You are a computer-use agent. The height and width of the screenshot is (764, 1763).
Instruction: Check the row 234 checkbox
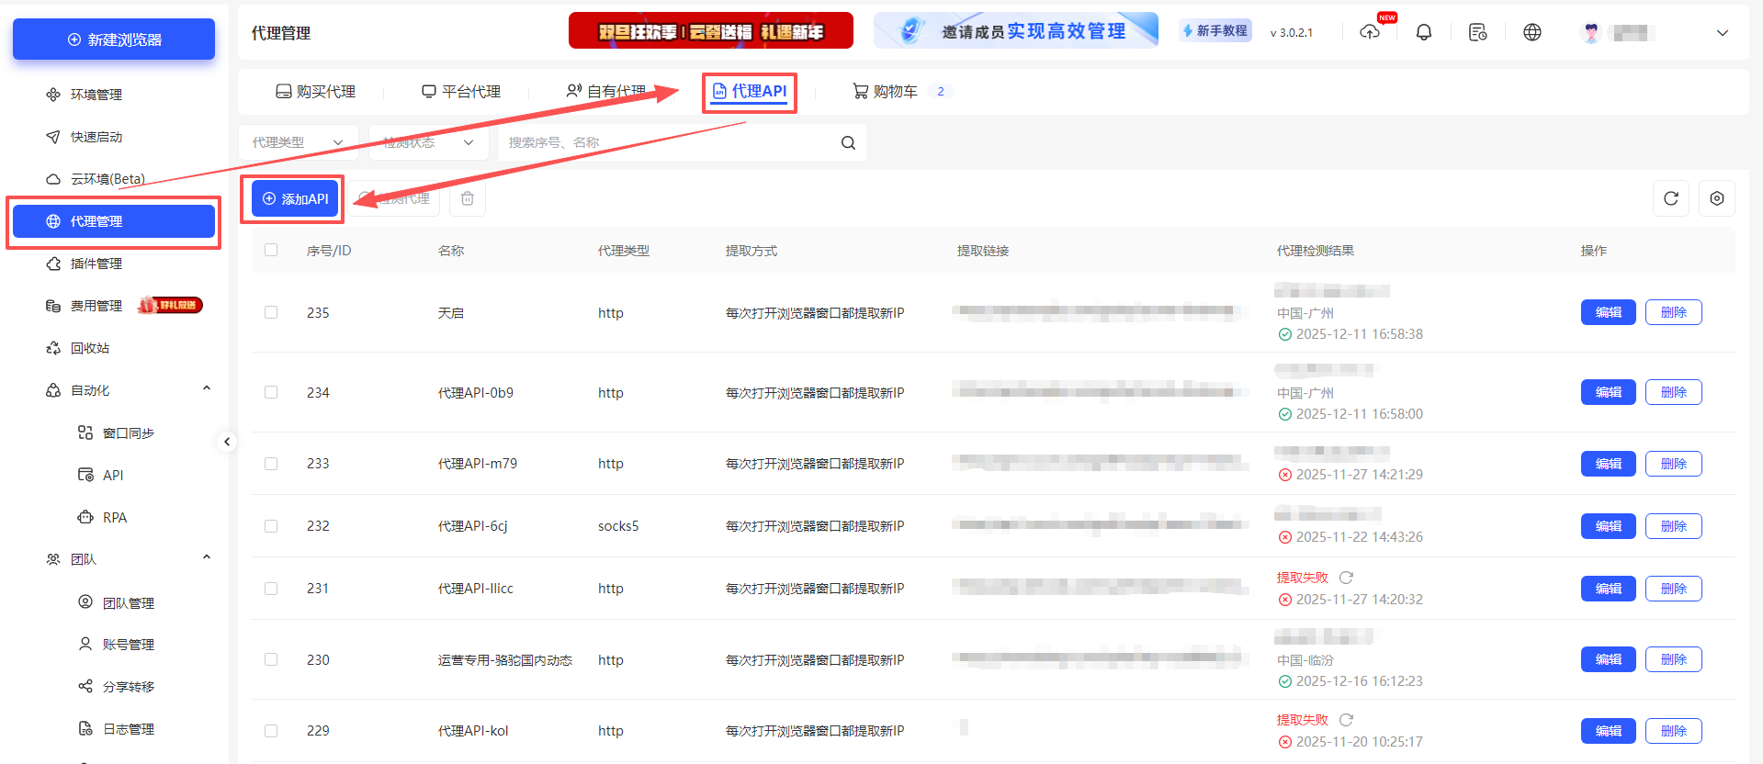(x=271, y=392)
